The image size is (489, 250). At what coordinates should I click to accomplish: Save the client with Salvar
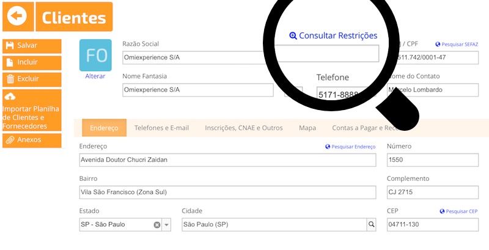32,46
